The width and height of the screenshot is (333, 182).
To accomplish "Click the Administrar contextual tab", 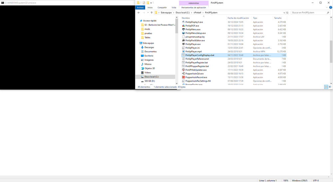I will 194,3.
